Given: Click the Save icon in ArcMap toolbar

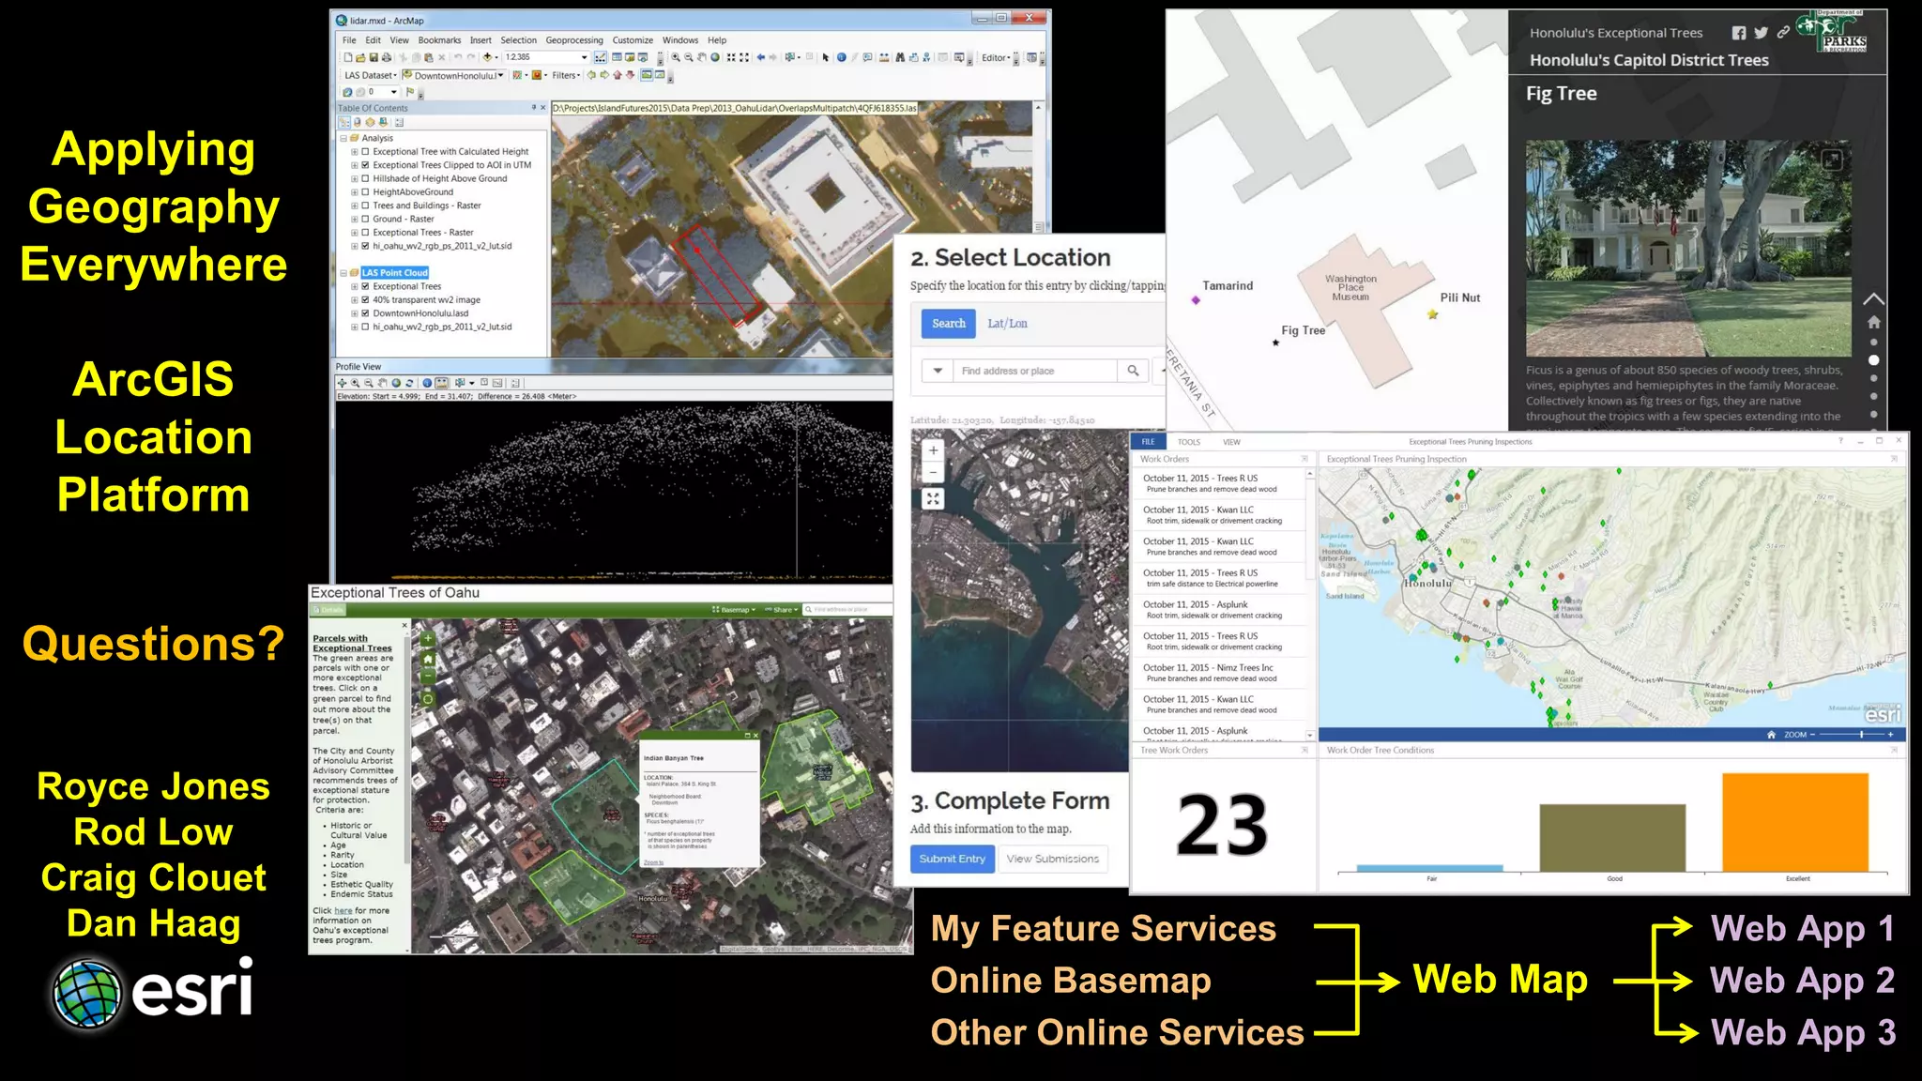Looking at the screenshot, I should click(x=374, y=57).
